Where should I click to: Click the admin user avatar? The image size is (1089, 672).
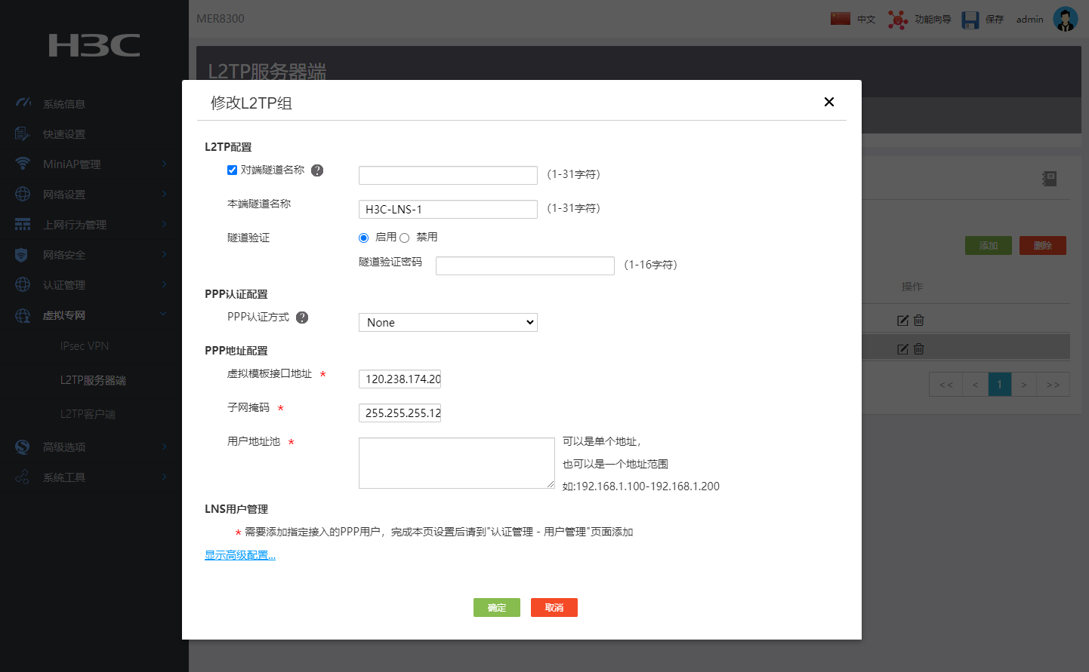1065,20
